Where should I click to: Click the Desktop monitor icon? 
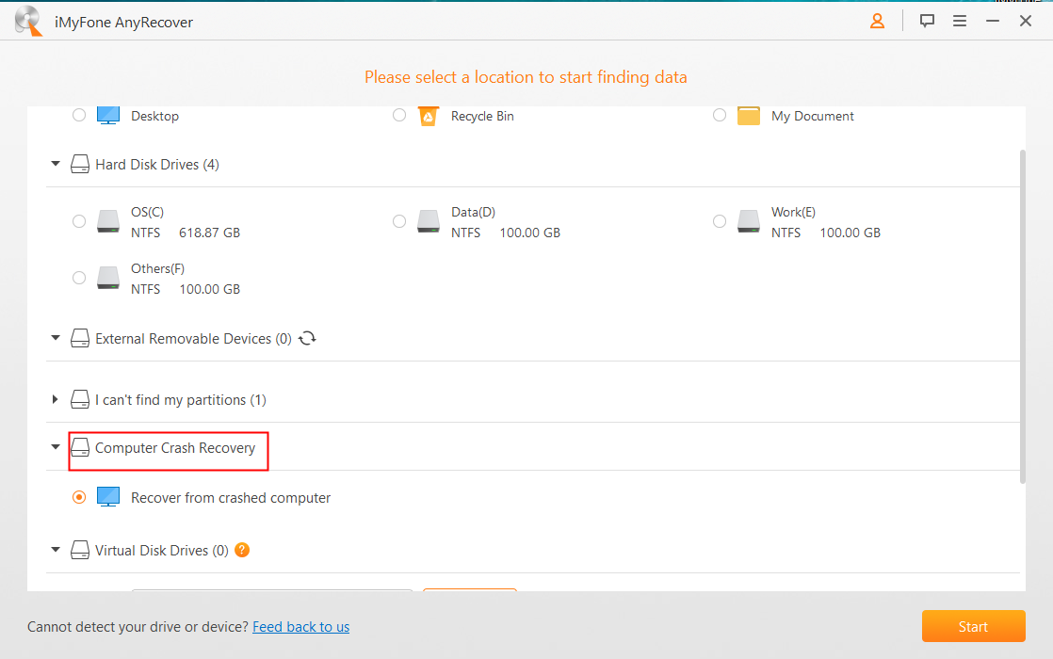coord(108,116)
